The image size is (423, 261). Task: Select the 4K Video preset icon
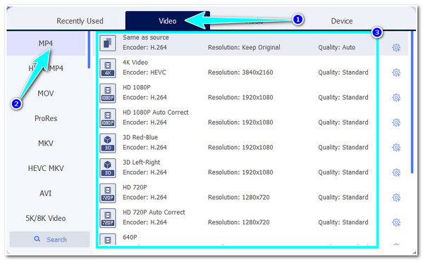tap(108, 68)
